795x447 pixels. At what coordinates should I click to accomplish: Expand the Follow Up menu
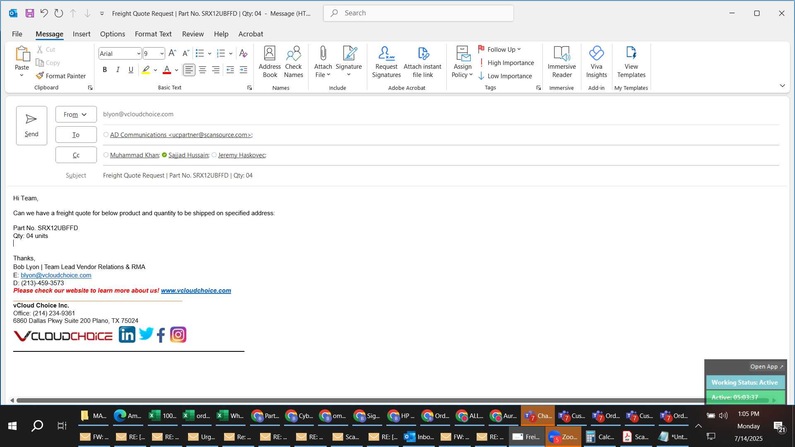(500, 50)
